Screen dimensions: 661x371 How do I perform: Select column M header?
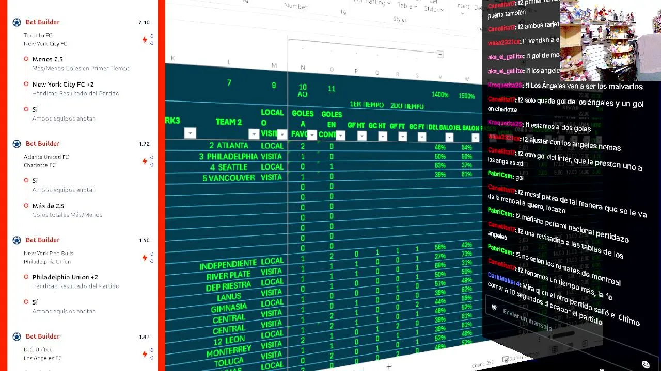tap(274, 65)
